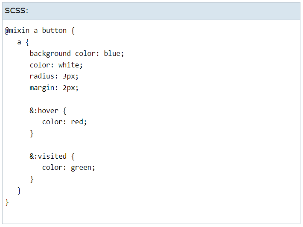Viewport: 303px width, 227px height.
Task: Click the SCSS: header label
Action: [17, 11]
